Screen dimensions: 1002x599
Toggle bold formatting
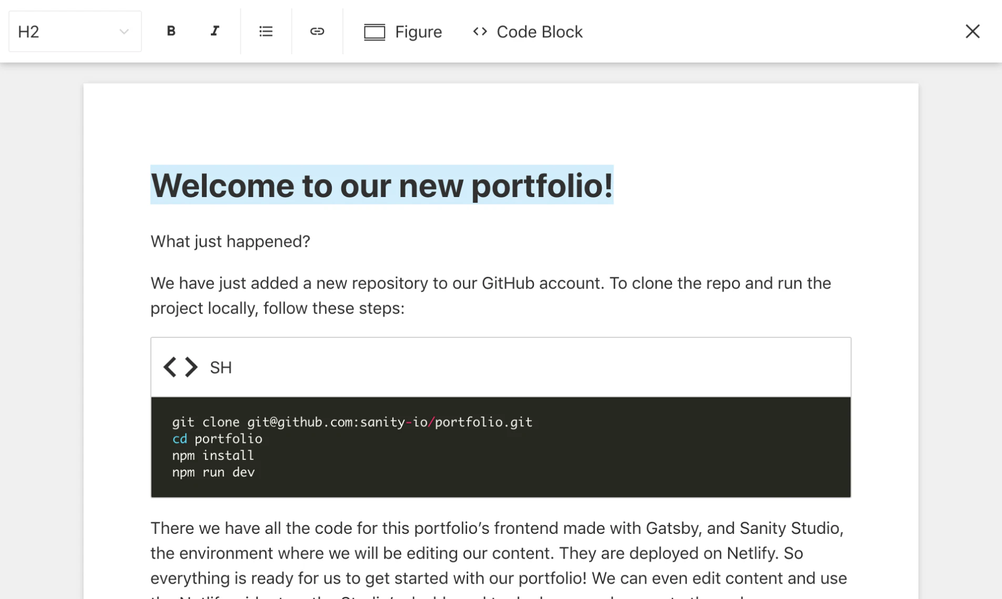coord(171,32)
